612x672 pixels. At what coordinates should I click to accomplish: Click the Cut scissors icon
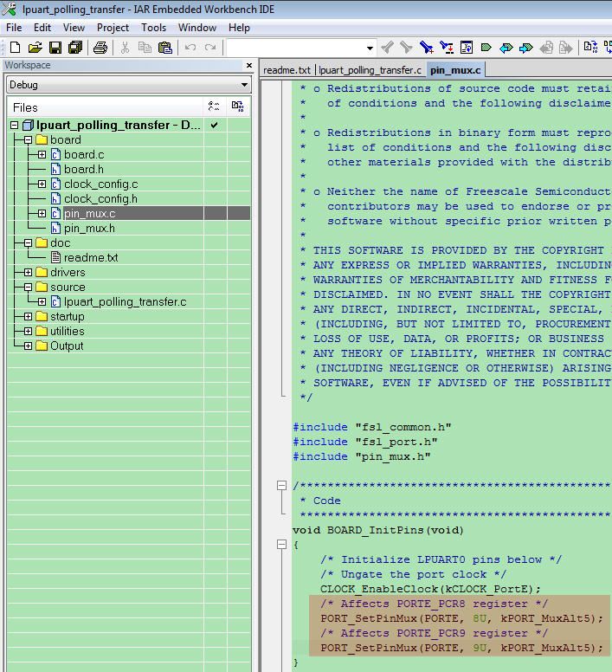tap(125, 47)
